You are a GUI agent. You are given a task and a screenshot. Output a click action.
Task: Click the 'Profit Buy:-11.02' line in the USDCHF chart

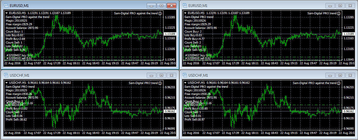coord(17,108)
